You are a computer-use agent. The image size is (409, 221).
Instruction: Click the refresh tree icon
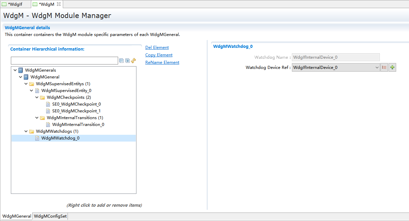133,61
